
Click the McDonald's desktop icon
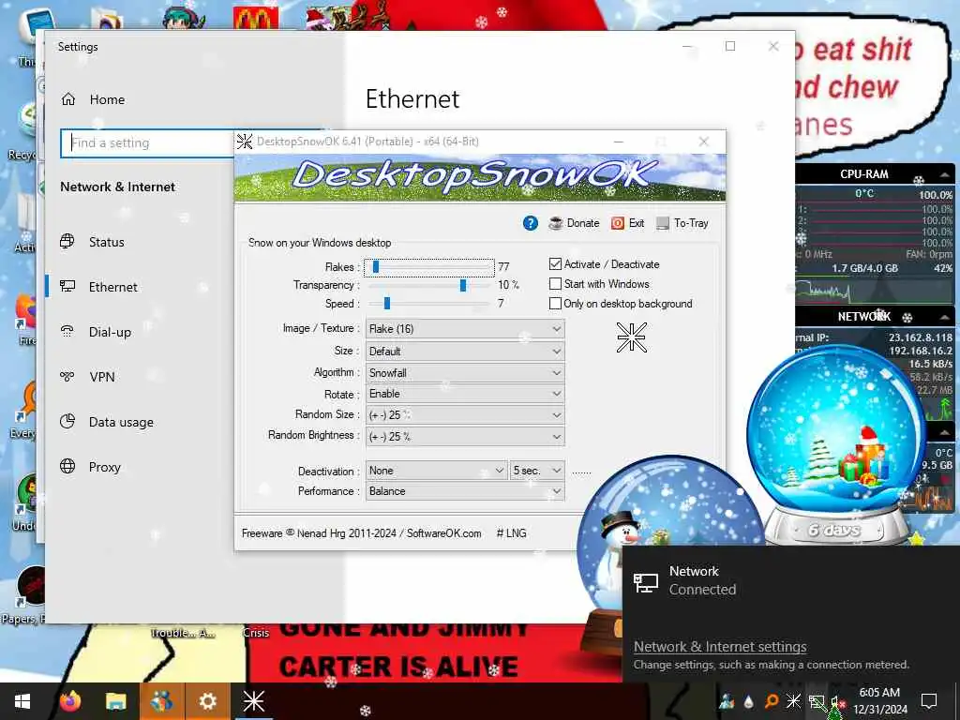pyautogui.click(x=256, y=17)
